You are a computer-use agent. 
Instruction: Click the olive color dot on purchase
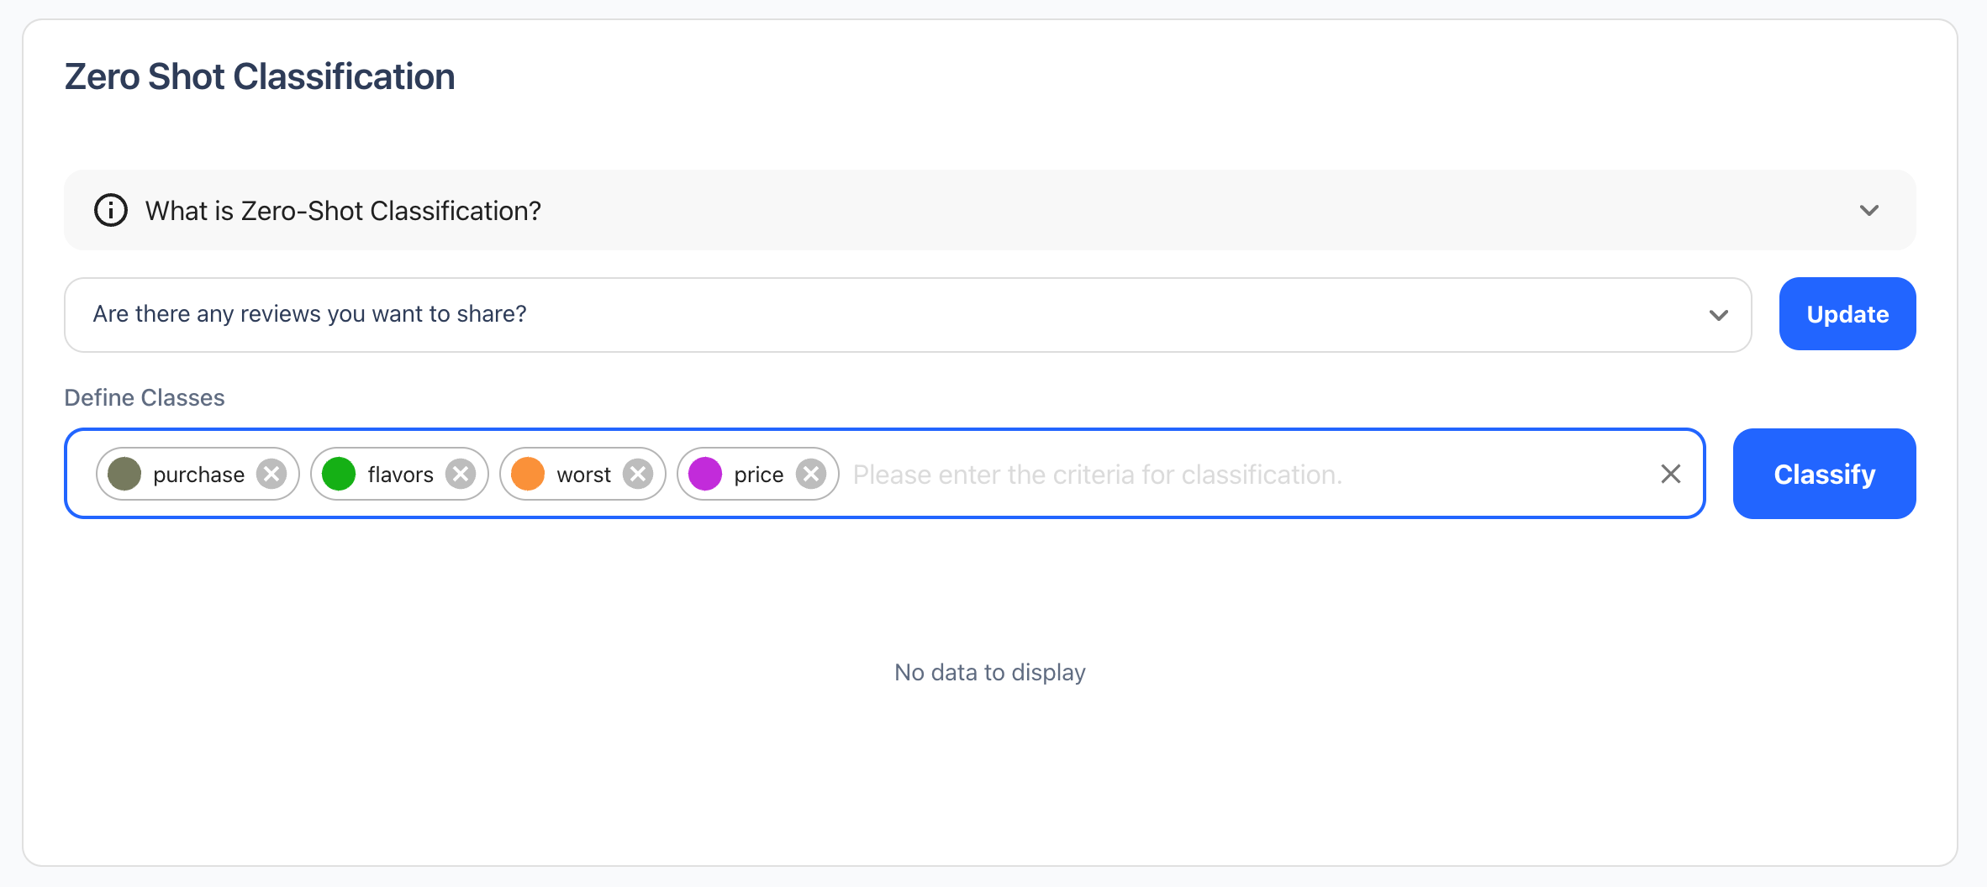124,474
